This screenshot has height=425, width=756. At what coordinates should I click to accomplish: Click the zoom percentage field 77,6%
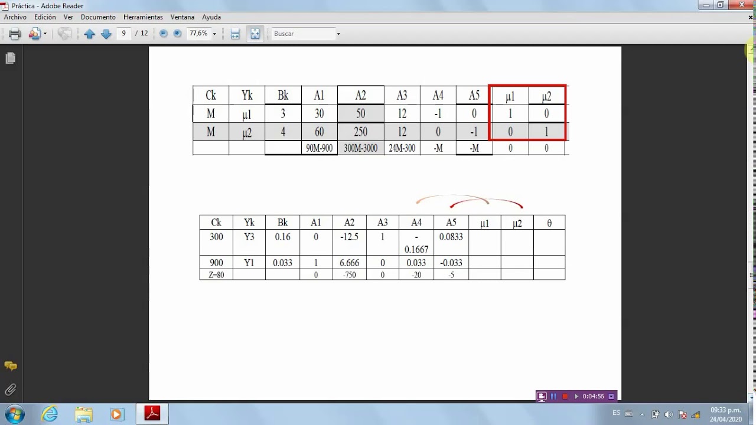pos(198,34)
